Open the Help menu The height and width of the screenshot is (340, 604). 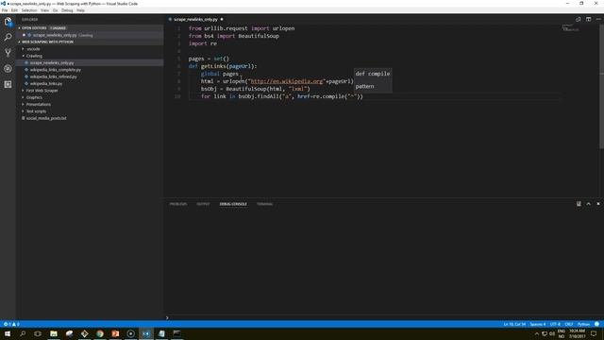(80, 10)
